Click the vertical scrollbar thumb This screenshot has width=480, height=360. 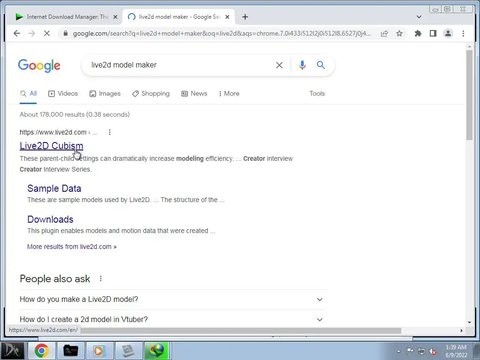coord(469,95)
